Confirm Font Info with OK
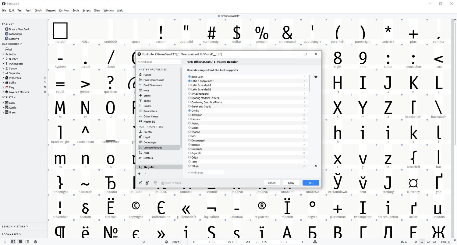Screen dimensions: 457x245 point(311,183)
